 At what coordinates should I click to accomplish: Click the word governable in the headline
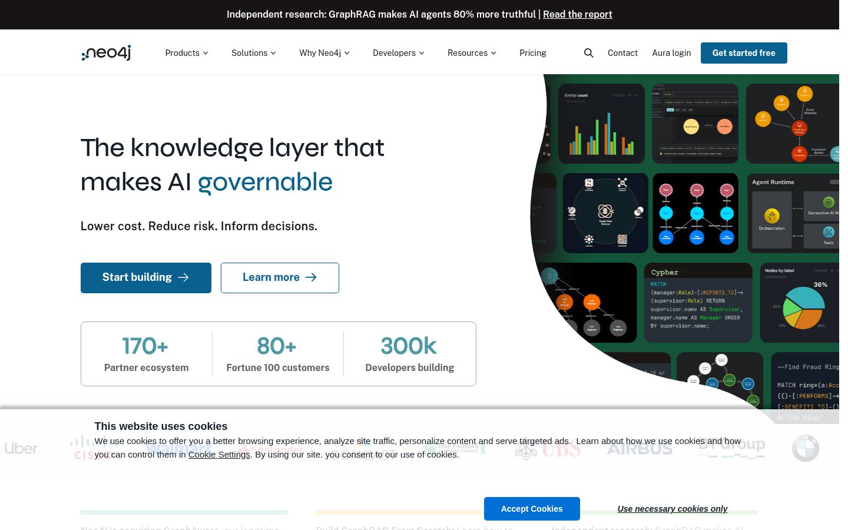point(265,182)
